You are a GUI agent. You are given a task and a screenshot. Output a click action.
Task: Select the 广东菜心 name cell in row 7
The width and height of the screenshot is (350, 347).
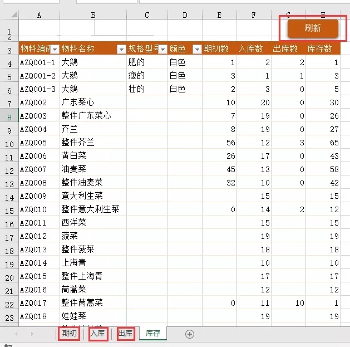point(93,102)
